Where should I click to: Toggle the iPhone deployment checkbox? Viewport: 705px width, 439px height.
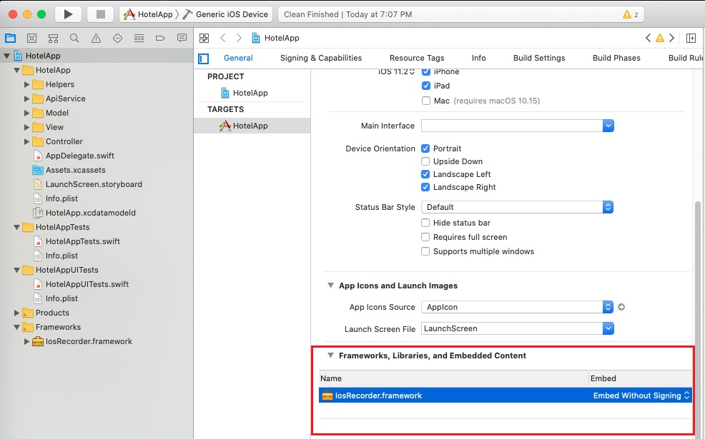[x=425, y=71]
